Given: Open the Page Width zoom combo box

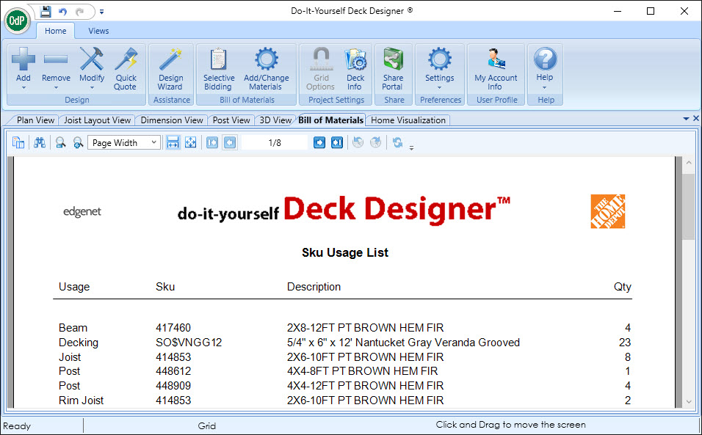Looking at the screenshot, I should coord(124,142).
